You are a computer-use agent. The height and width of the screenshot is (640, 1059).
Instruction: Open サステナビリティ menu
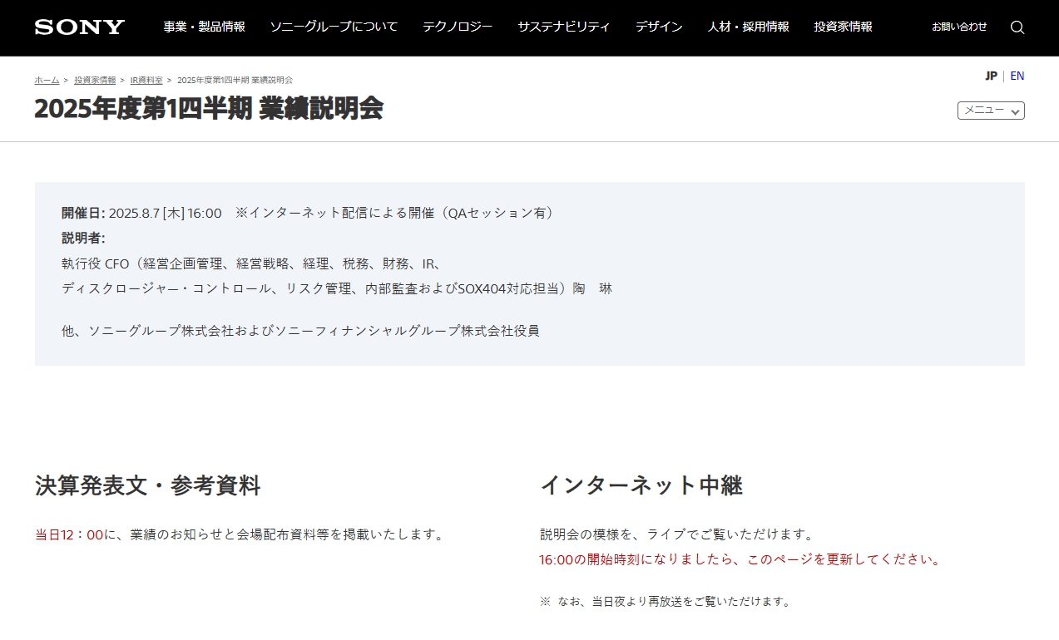564,27
